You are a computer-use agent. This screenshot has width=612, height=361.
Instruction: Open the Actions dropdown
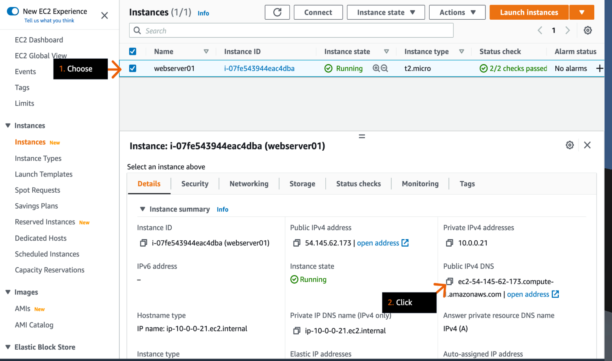point(457,12)
